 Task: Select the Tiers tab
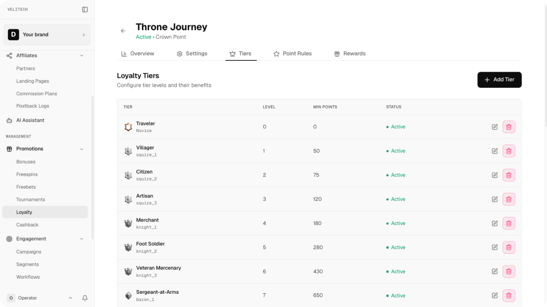[240, 54]
